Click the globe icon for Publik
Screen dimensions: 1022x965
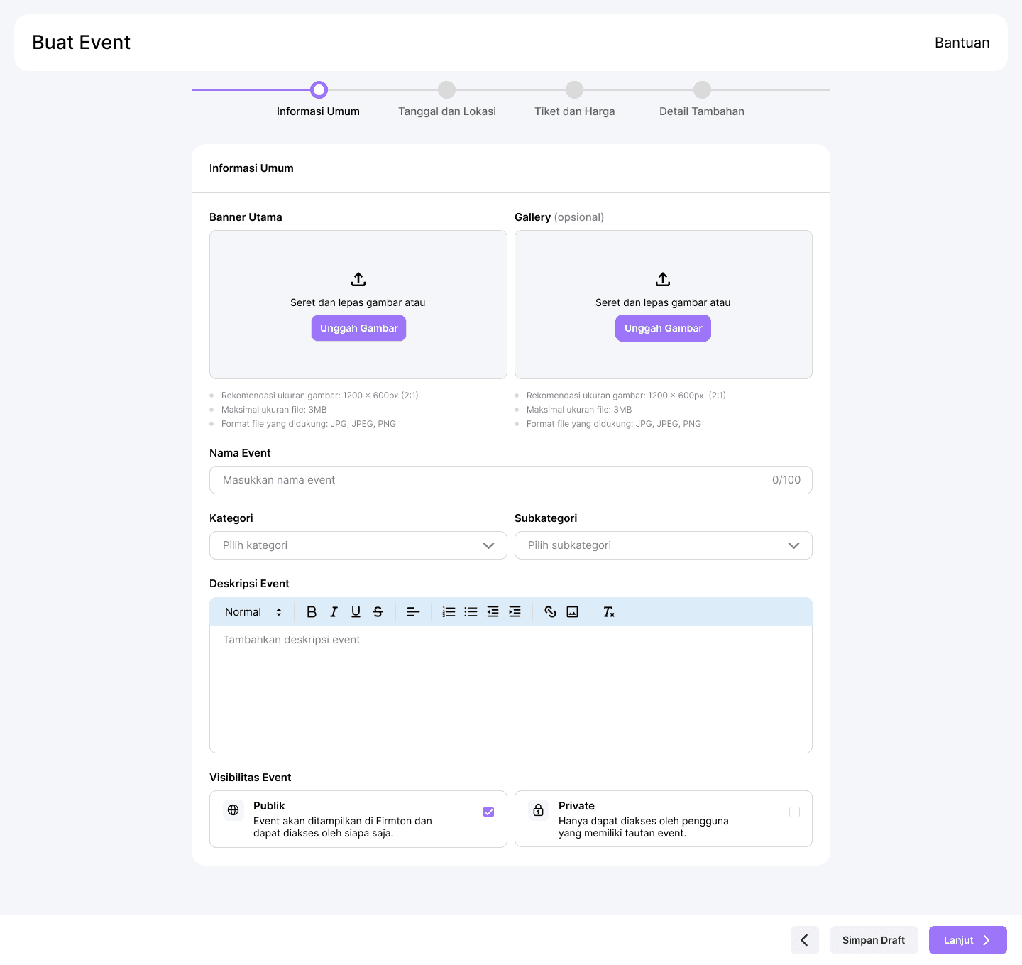pyautogui.click(x=233, y=809)
